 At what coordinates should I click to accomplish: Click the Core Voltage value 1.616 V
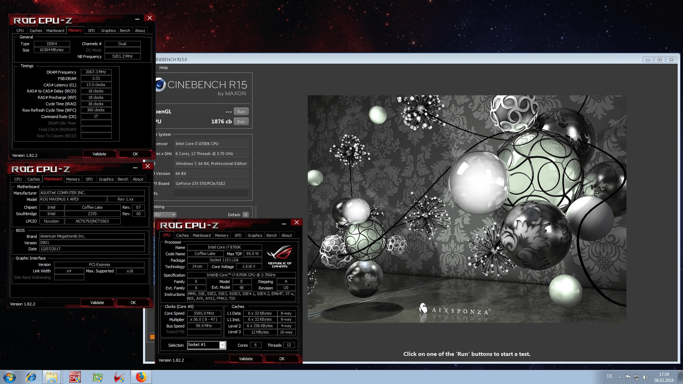click(249, 266)
